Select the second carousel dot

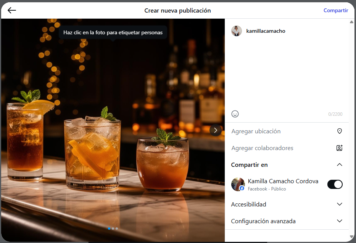click(x=113, y=229)
